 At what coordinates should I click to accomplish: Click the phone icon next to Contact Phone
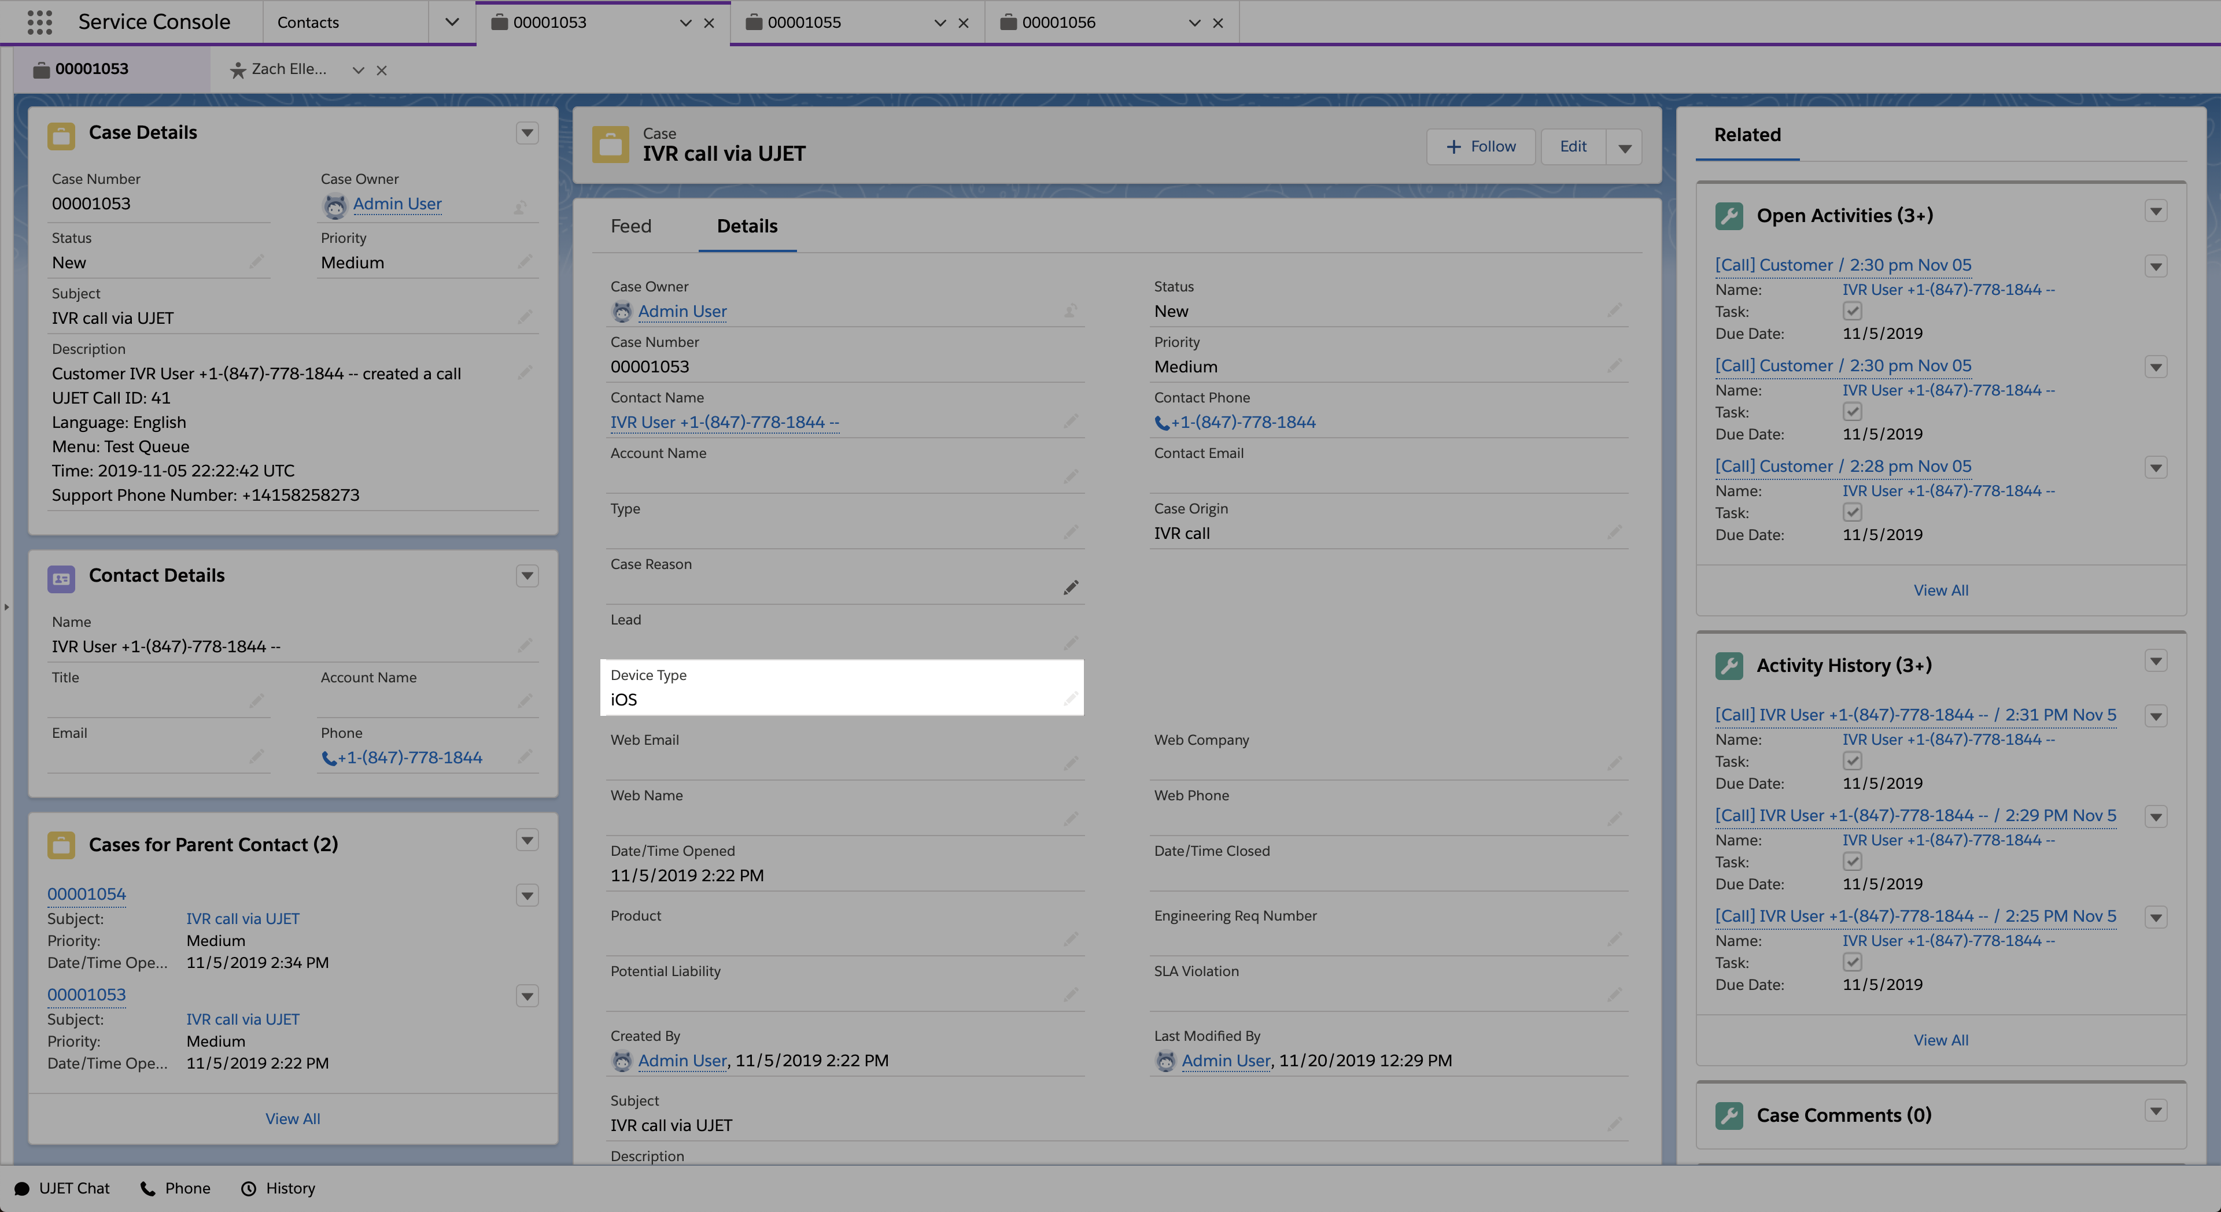(x=1162, y=422)
